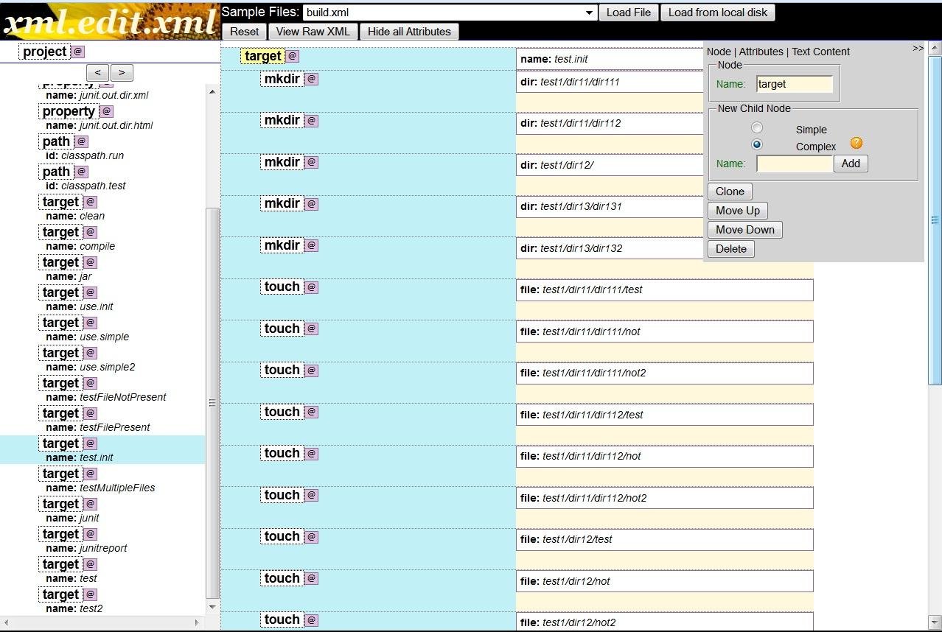Click the @ icon on the target node
The height and width of the screenshot is (632, 942).
293,56
